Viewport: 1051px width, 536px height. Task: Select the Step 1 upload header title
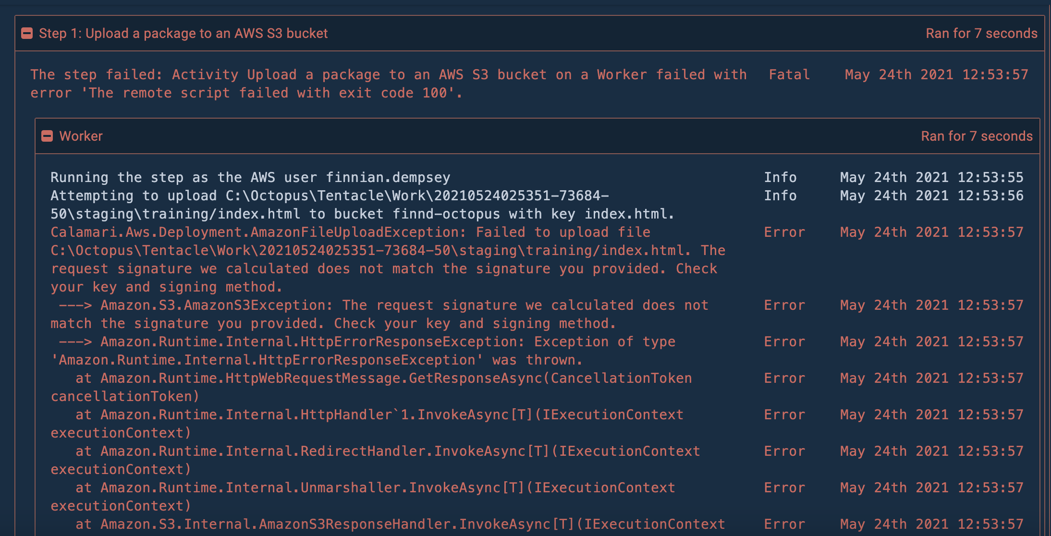coord(183,33)
